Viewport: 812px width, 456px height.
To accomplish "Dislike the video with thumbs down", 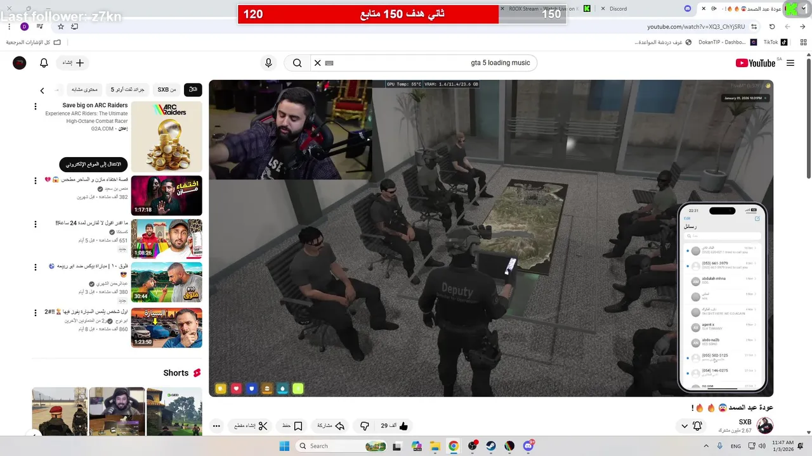I will pyautogui.click(x=364, y=426).
